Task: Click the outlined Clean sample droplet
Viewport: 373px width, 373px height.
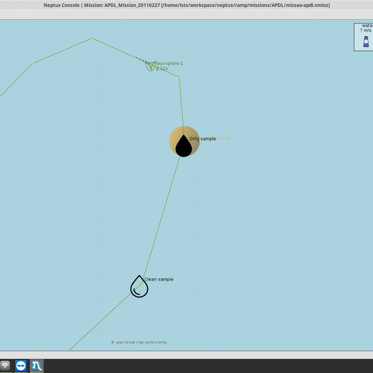Action: [139, 288]
